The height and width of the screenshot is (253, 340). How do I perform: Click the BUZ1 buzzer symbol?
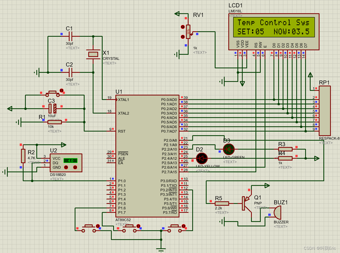pos(277,213)
